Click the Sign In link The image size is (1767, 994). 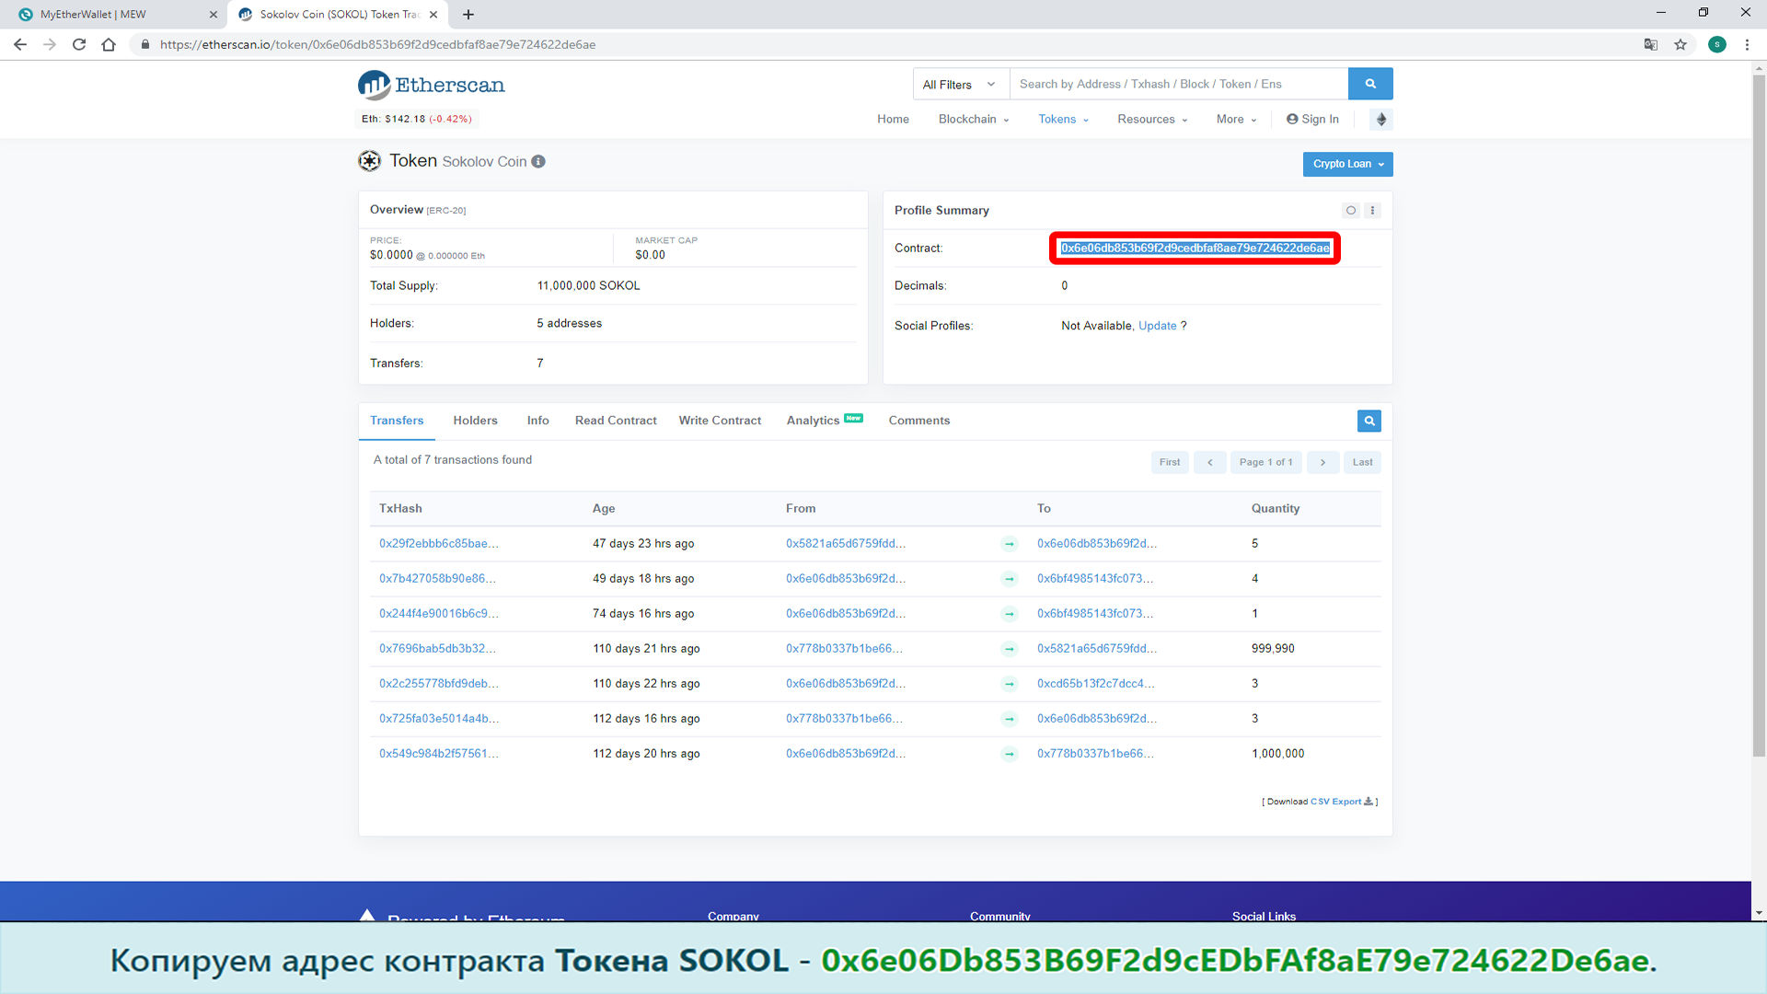click(1312, 120)
